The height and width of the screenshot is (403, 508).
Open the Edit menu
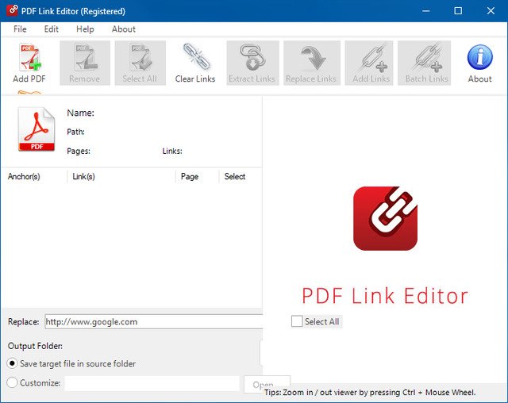pos(52,29)
